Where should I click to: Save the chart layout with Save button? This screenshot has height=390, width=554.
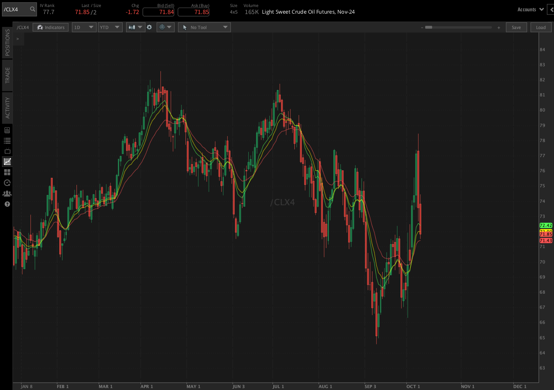(x=516, y=27)
